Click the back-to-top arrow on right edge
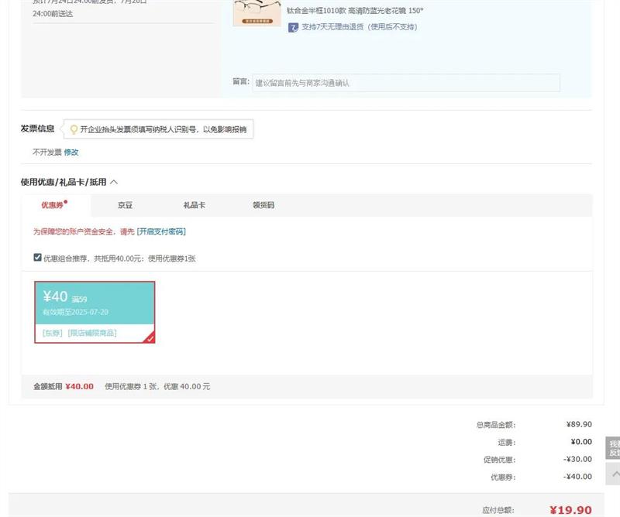620x517 pixels. pos(614,474)
